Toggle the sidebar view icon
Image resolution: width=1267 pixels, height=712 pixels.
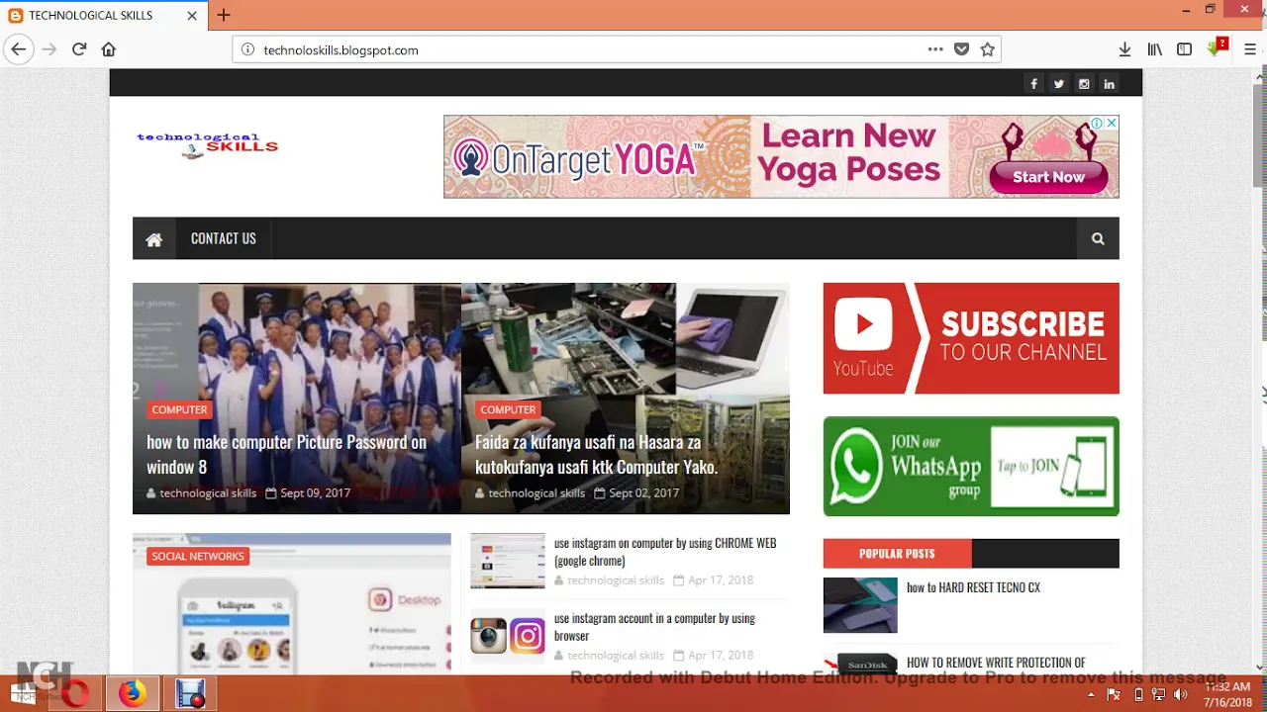[1184, 49]
